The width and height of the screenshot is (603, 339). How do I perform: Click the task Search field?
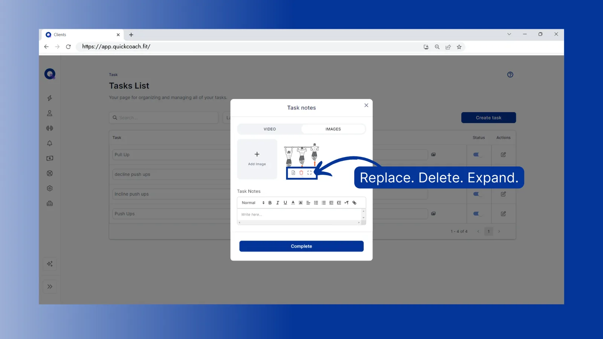tap(164, 118)
